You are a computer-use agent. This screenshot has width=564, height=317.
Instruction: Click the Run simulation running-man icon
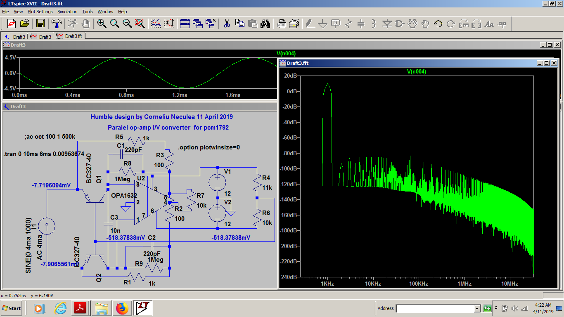pos(72,24)
